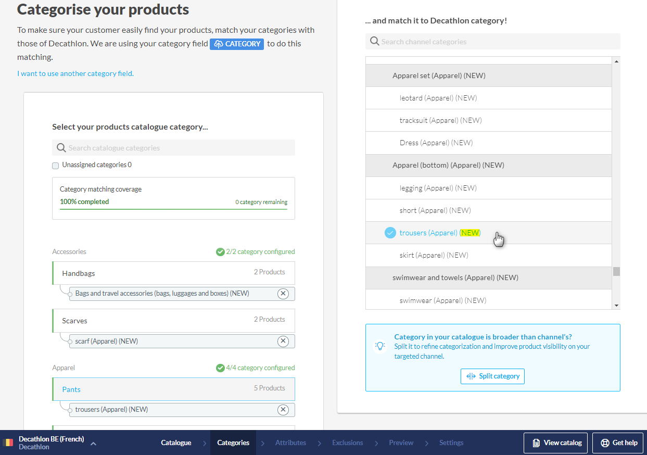This screenshot has width=647, height=455.
Task: Click the magnifier in channel categories search
Action: coord(374,42)
